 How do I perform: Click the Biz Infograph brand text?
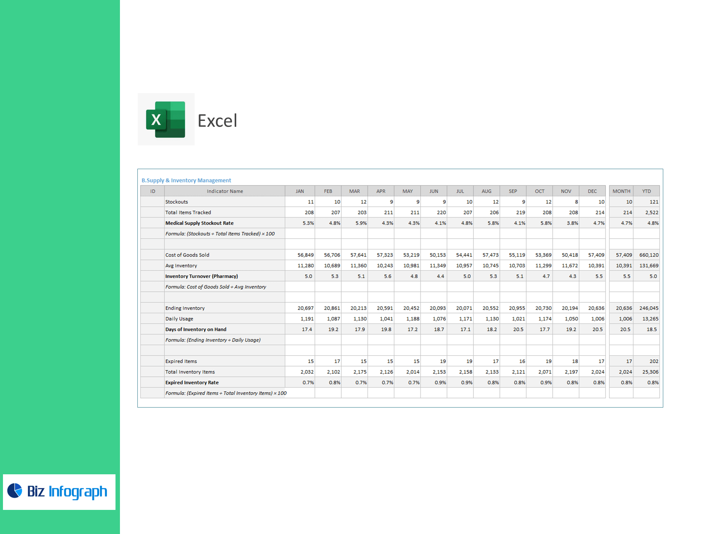click(67, 491)
